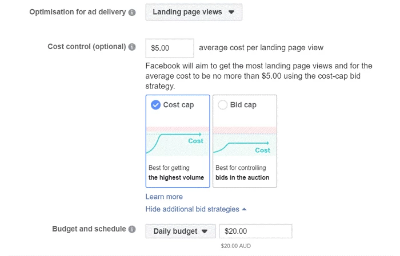400x256 pixels.
Task: Click info icon beside Optimisation for ad delivery
Action: click(132, 12)
